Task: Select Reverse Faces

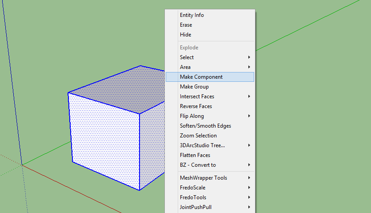Action: [x=210, y=106]
